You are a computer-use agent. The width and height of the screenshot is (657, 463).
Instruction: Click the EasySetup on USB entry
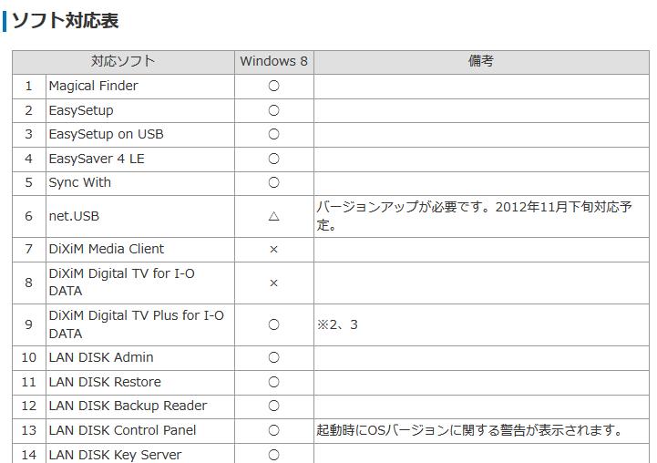click(106, 134)
